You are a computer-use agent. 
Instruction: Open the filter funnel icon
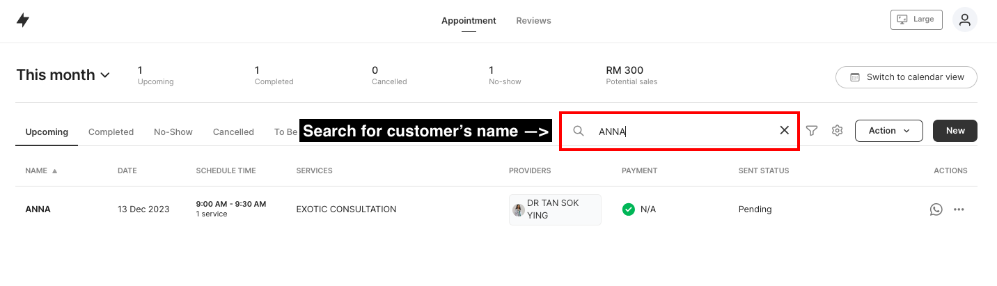pos(811,130)
